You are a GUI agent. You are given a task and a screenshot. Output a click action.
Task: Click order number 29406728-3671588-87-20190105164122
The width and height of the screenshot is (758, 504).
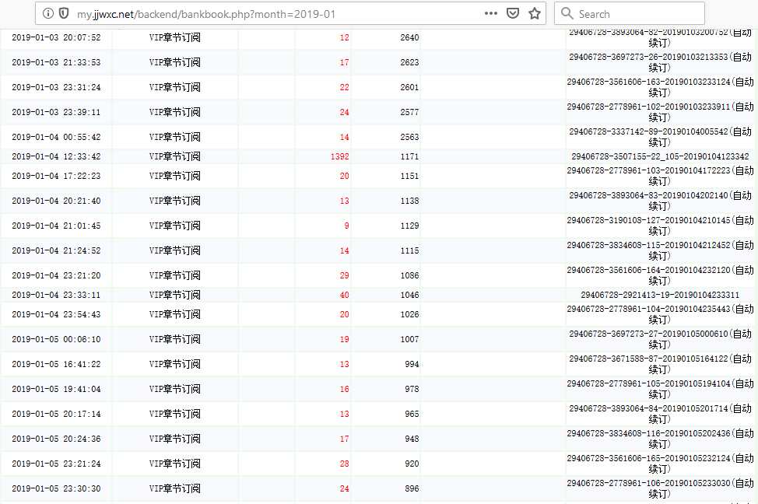648,359
